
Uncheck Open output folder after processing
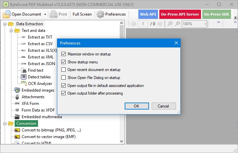(63, 93)
